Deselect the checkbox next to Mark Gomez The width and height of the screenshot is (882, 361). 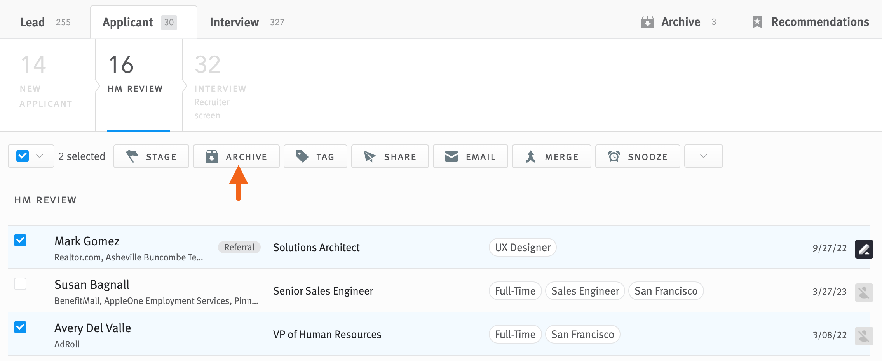click(21, 241)
